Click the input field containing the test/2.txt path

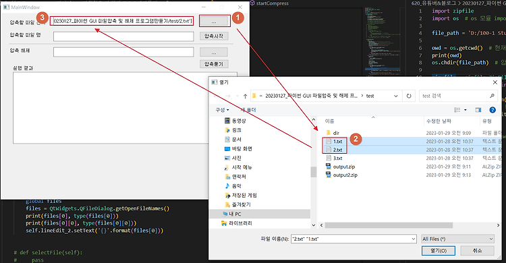coord(122,21)
